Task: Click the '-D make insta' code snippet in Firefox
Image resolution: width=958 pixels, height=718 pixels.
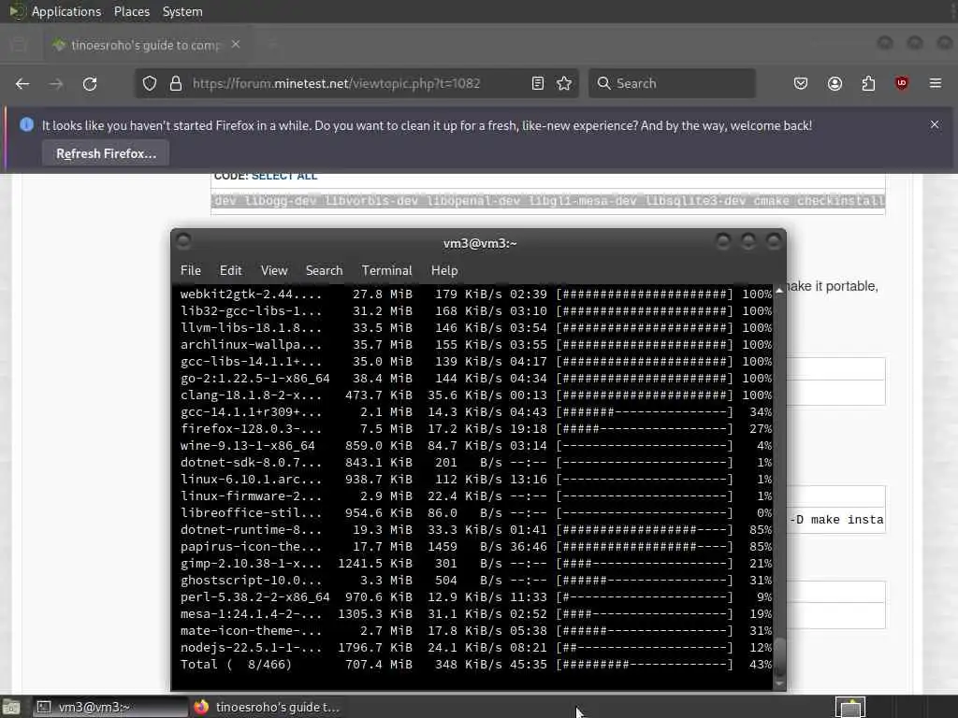Action: click(835, 520)
